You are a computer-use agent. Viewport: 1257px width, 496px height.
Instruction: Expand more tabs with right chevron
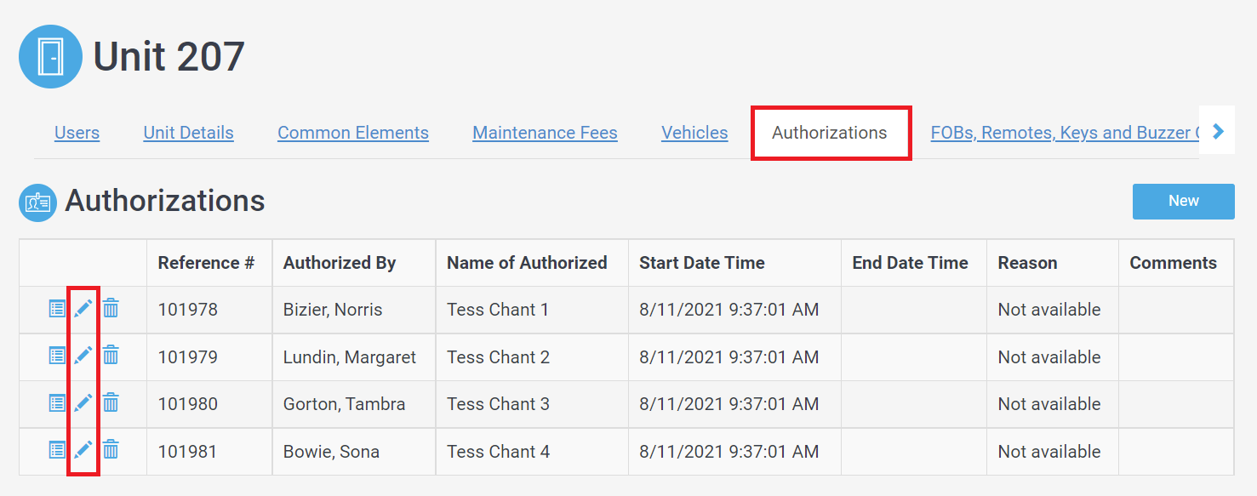pos(1218,131)
